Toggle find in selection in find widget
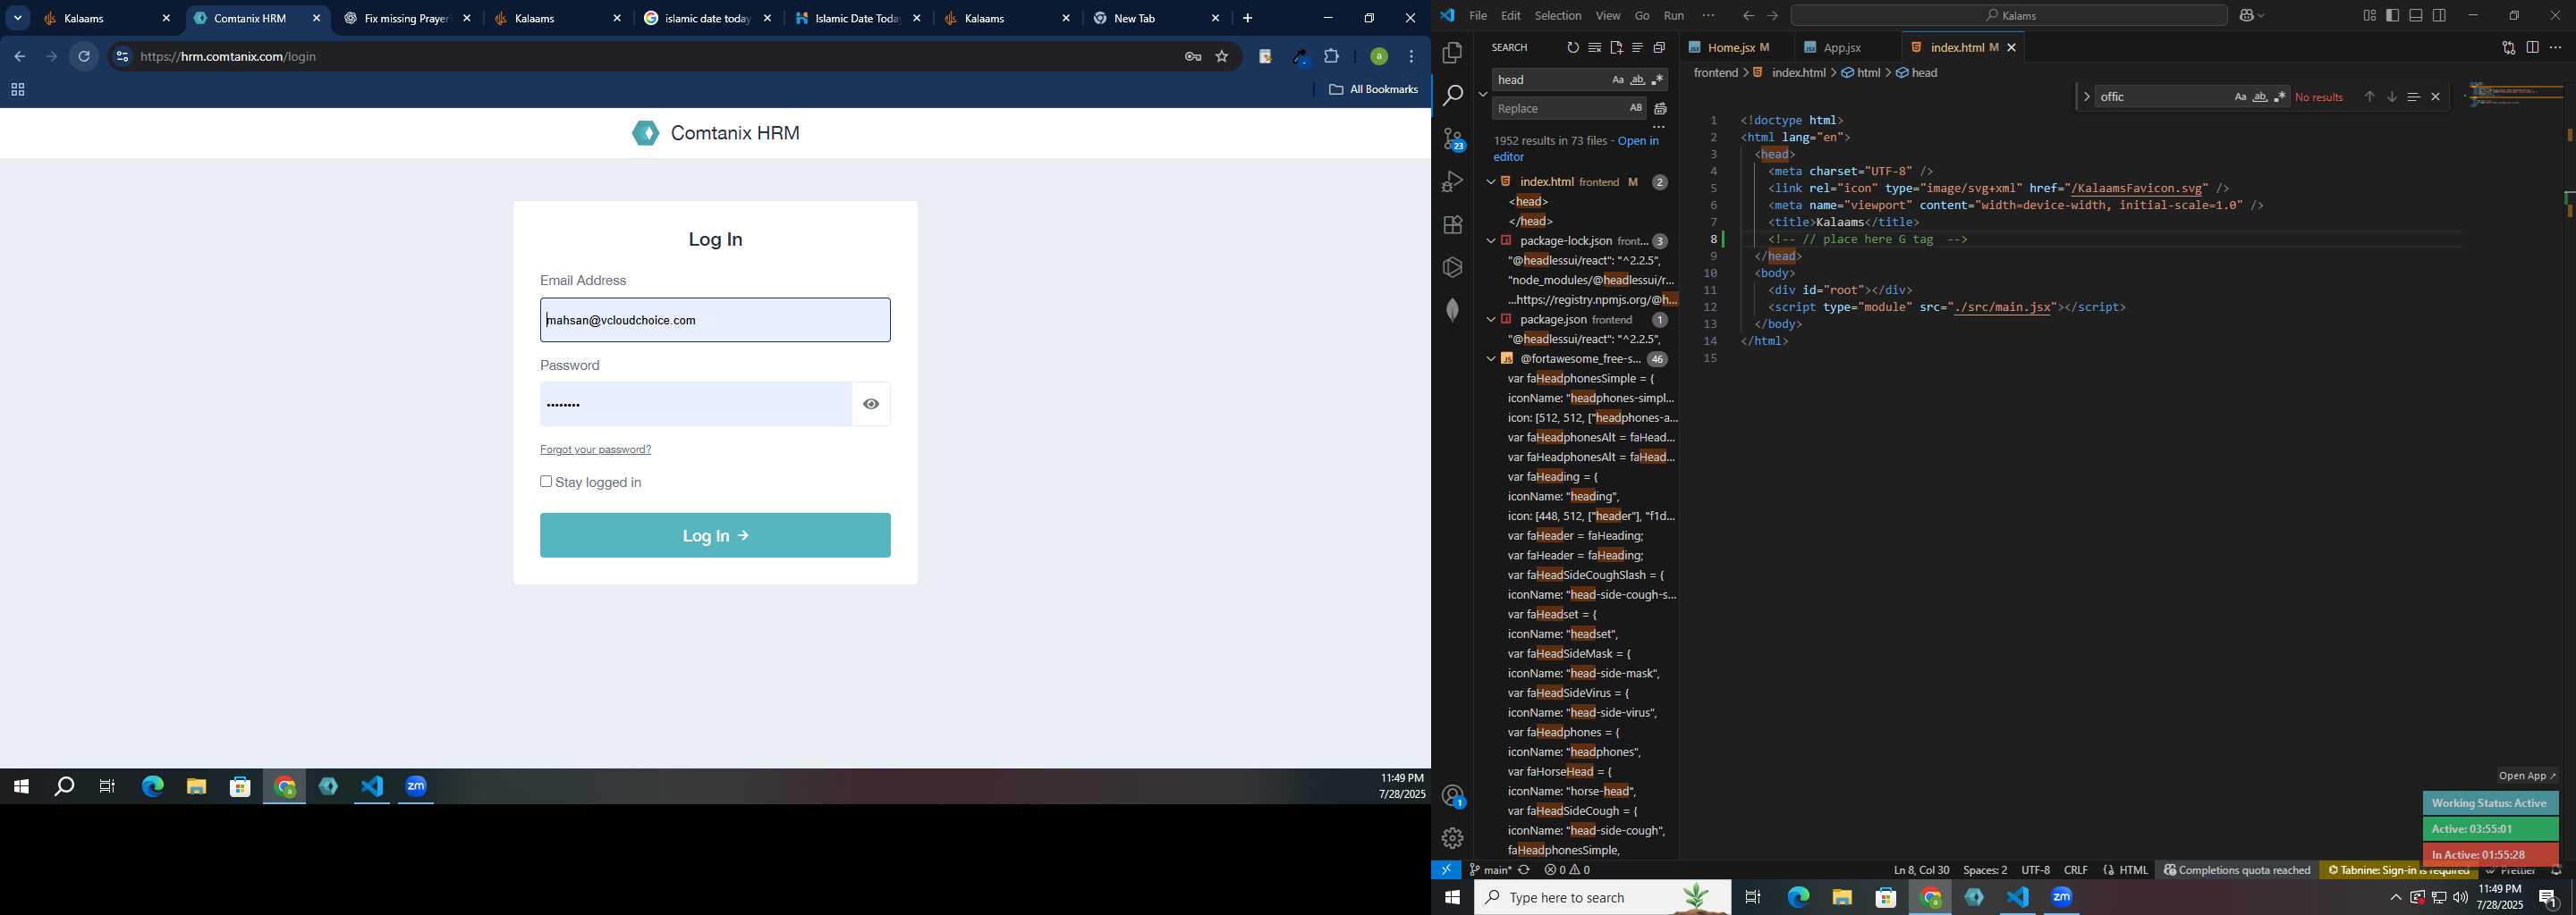The image size is (2576, 915). click(x=2413, y=97)
